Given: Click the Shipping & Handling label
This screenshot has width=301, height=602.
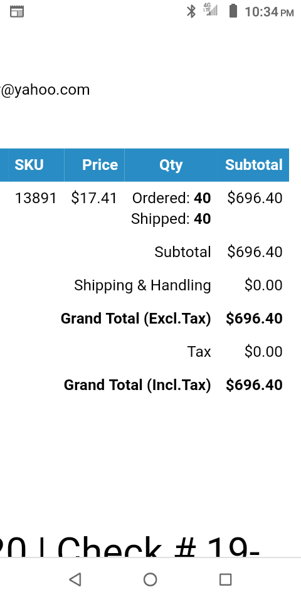Looking at the screenshot, I should pyautogui.click(x=142, y=285).
